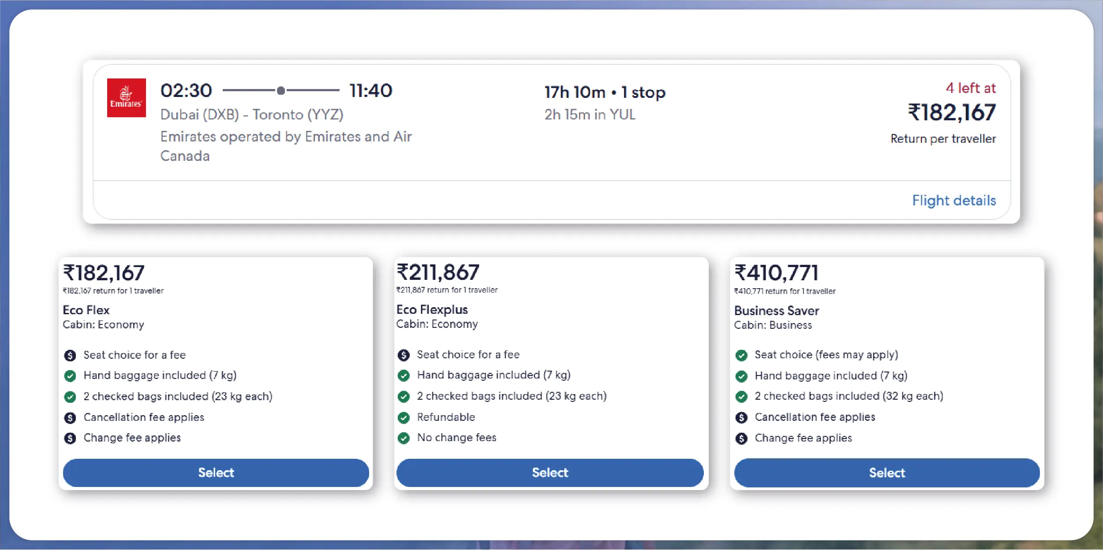1103x550 pixels.
Task: Select the Business Saver fare
Action: pos(886,473)
